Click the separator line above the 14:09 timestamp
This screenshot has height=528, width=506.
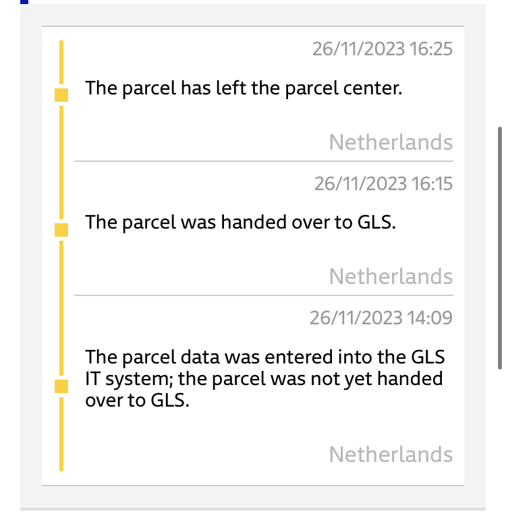click(263, 295)
